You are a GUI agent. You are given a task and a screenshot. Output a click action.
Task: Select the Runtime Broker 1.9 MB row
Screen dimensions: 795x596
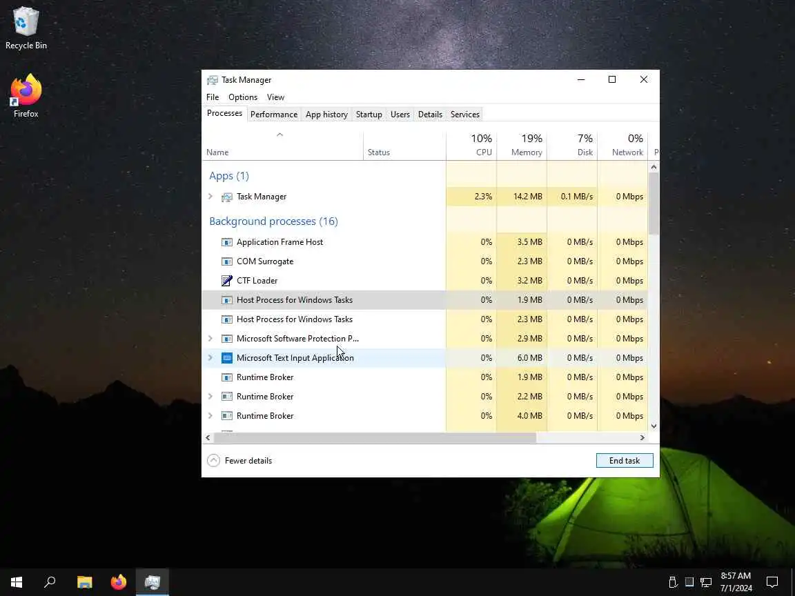(x=425, y=377)
